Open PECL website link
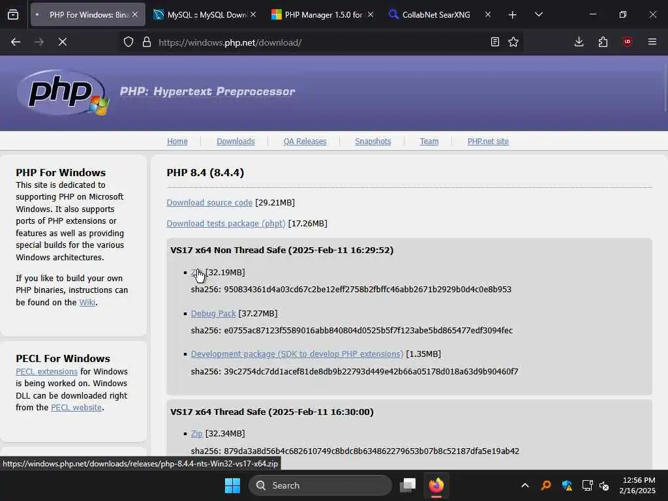 [x=76, y=407]
